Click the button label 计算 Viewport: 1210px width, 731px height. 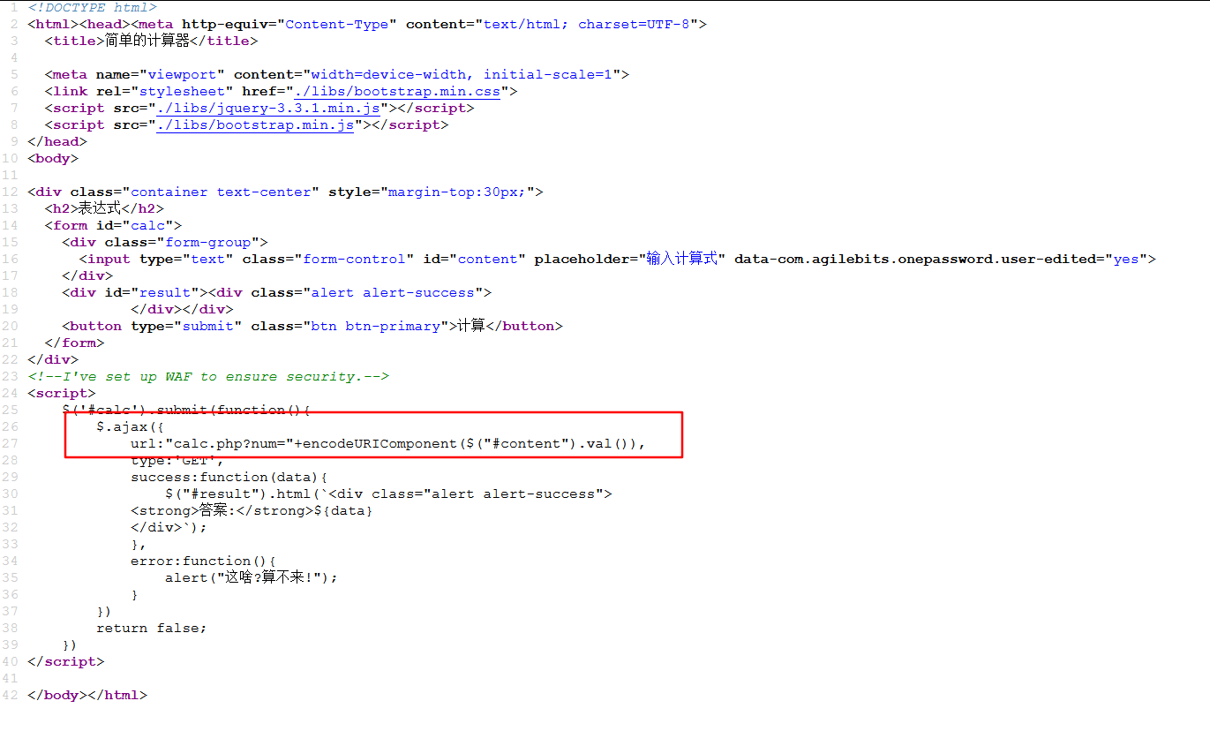tap(471, 326)
